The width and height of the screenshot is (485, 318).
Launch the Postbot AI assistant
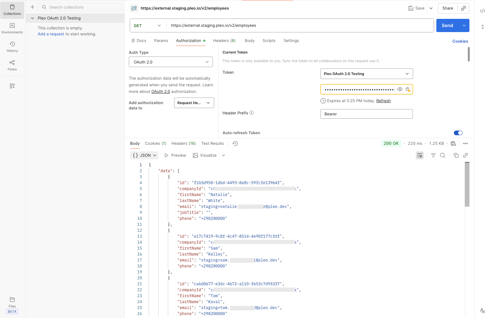(x=482, y=310)
